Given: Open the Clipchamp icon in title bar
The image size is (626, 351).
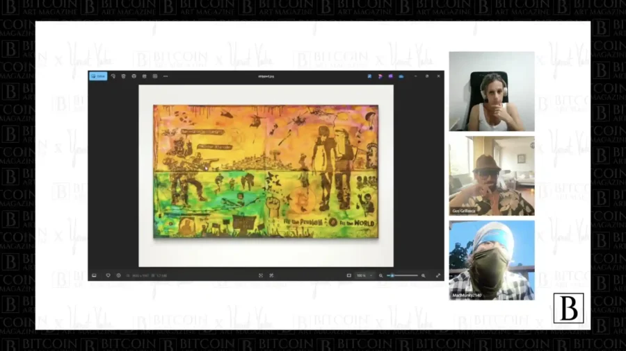Looking at the screenshot, I should (380, 76).
